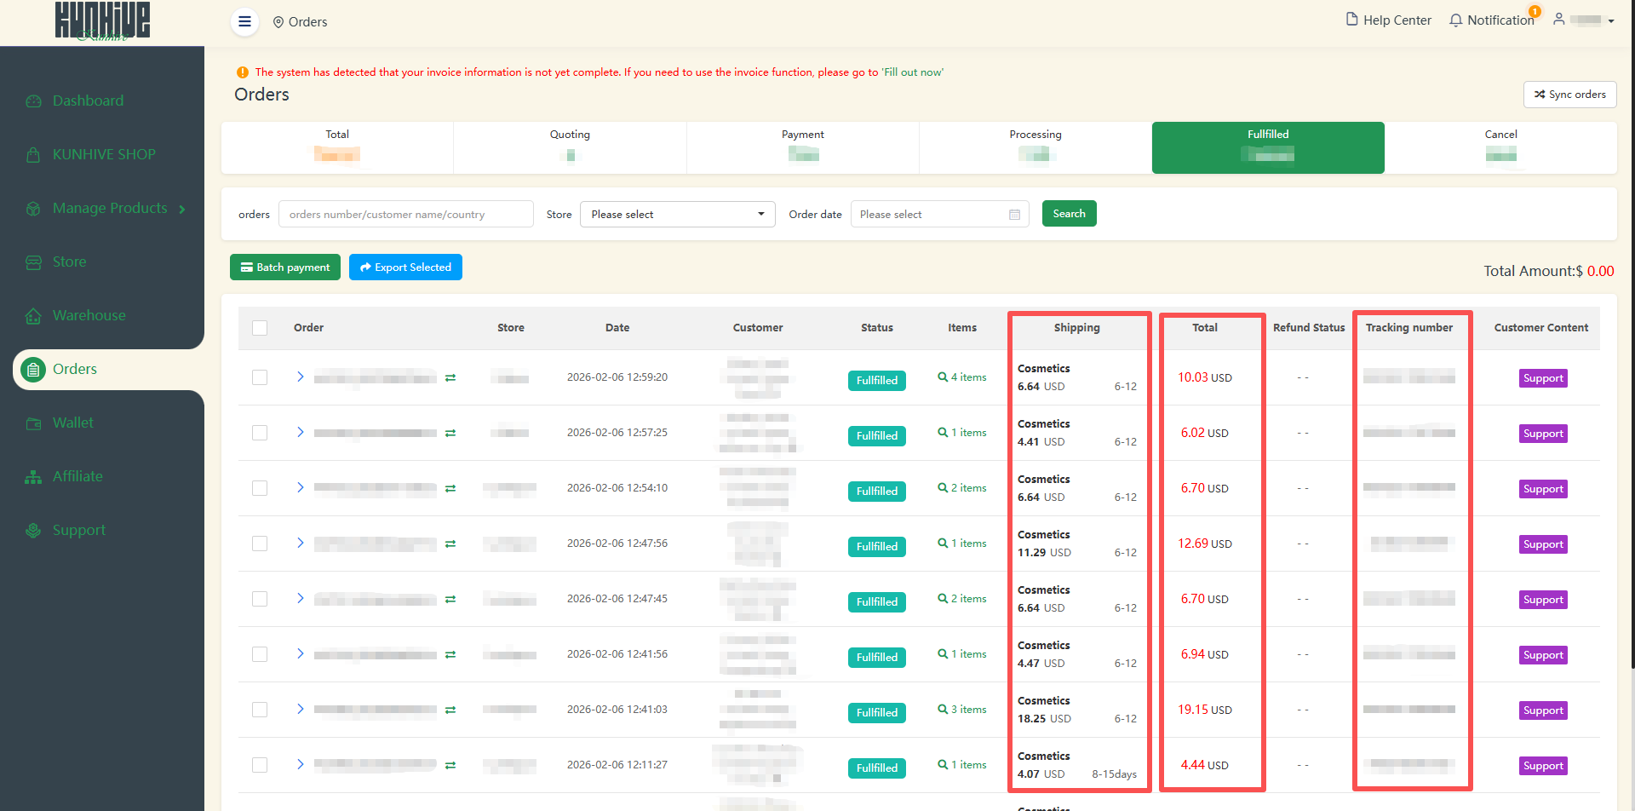1635x811 pixels.
Task: Open Help Center document icon
Action: click(1351, 20)
